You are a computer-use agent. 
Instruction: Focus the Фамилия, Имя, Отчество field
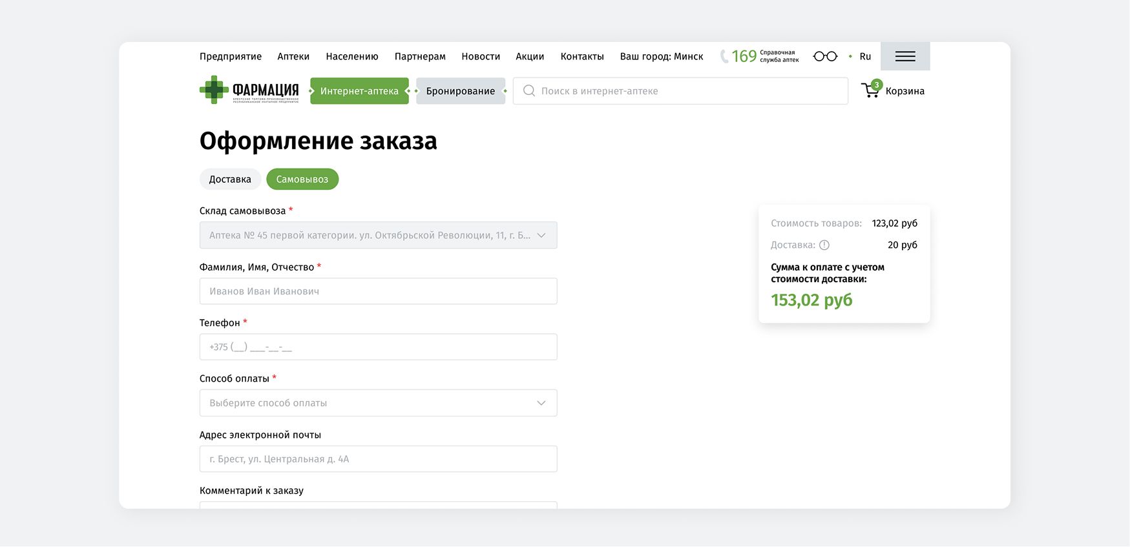pyautogui.click(x=378, y=291)
